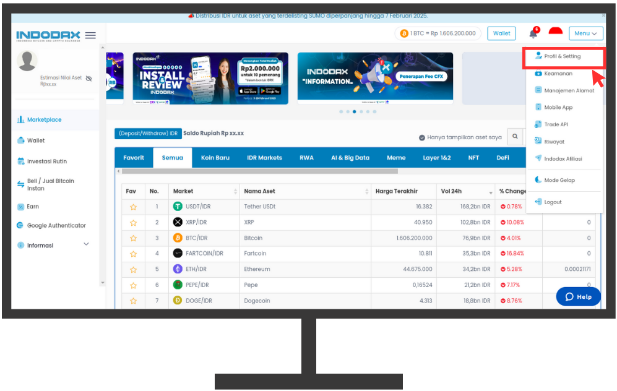Switch to the Semua tab
Screen dimensions: 617x391
pyautogui.click(x=172, y=158)
